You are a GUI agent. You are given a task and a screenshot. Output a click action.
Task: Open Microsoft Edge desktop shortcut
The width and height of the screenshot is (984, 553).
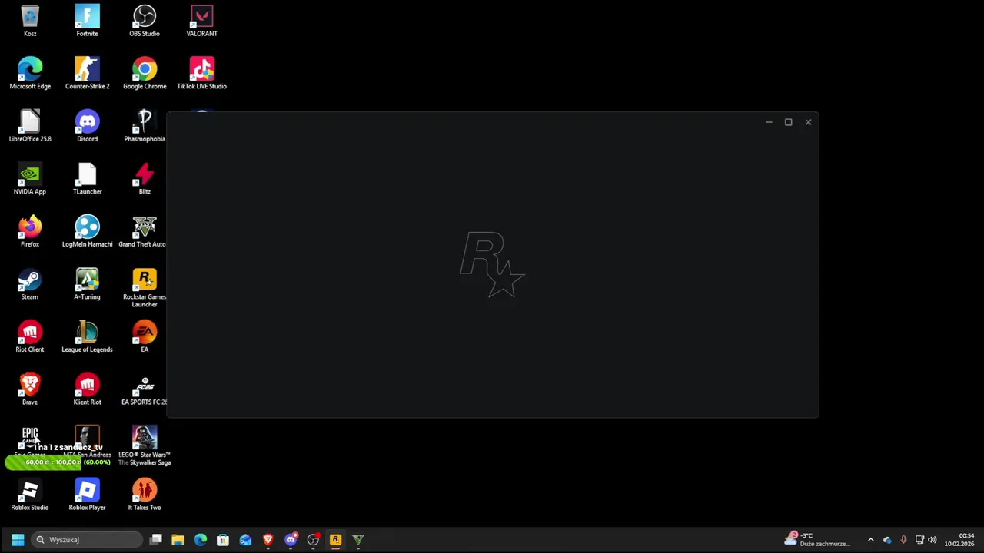point(30,73)
